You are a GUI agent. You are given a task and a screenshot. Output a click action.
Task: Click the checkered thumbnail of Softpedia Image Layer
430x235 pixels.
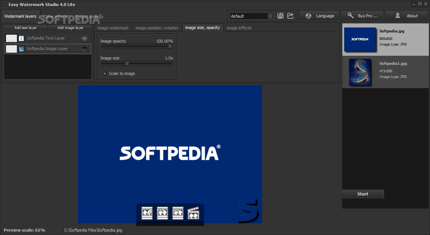click(11, 49)
